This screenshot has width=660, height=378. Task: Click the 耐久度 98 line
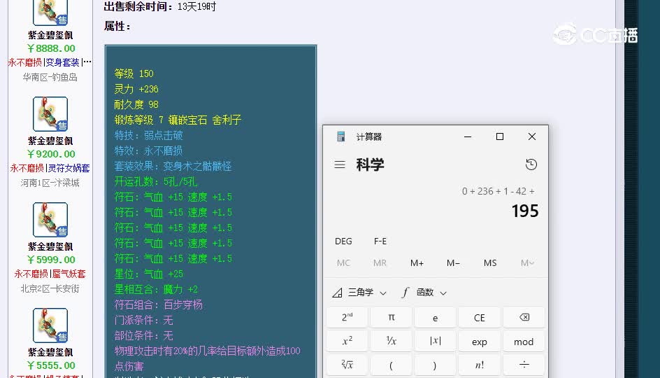(136, 104)
